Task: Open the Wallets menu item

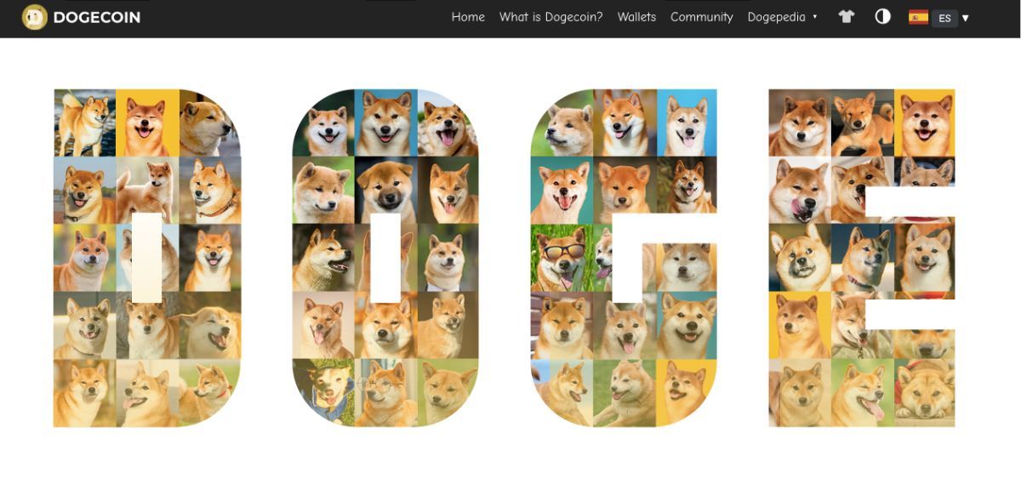Action: coord(636,17)
